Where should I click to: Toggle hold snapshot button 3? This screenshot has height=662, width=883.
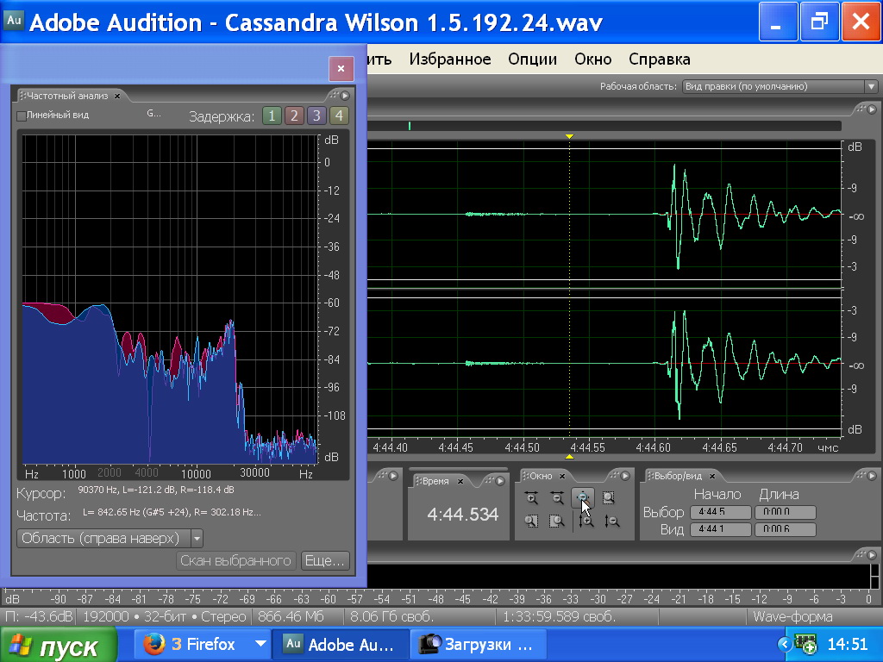(316, 116)
